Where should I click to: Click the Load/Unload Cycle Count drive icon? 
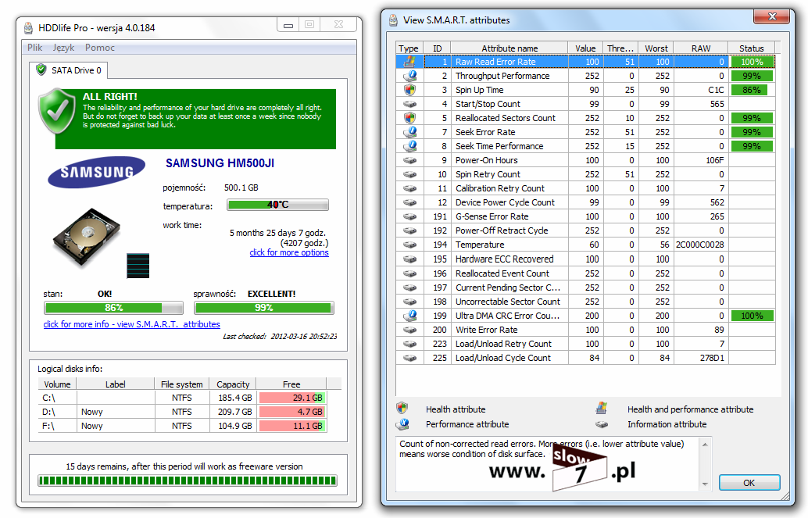410,358
